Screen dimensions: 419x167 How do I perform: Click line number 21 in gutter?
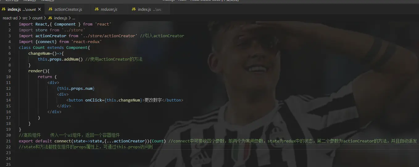click(x=9, y=141)
